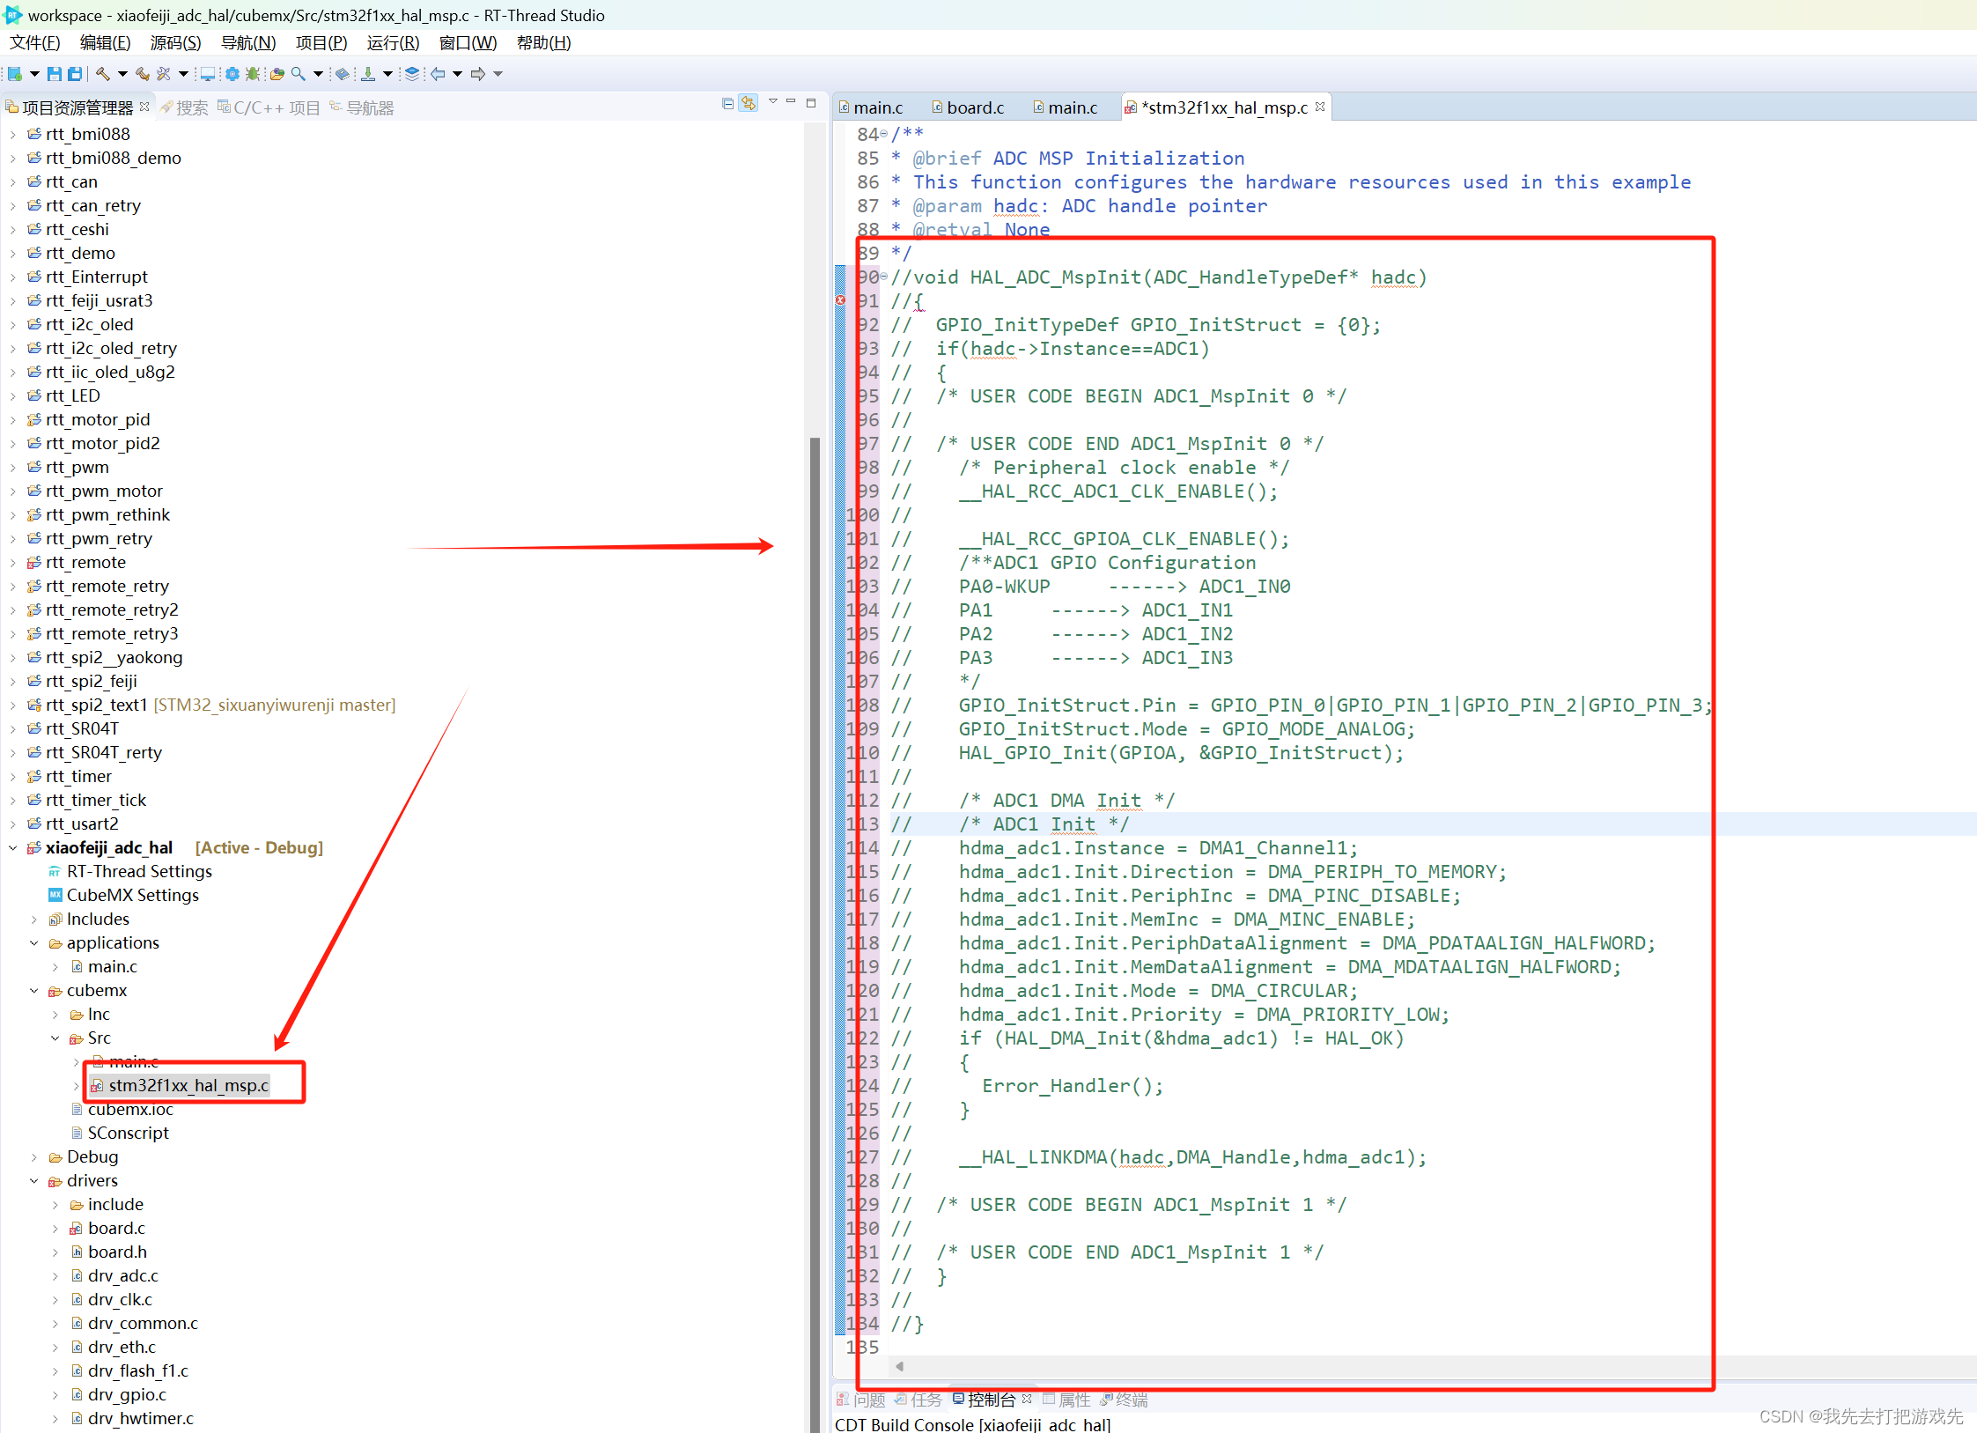Click the terminal monitor toolbar icon
1977x1433 pixels.
tap(207, 74)
